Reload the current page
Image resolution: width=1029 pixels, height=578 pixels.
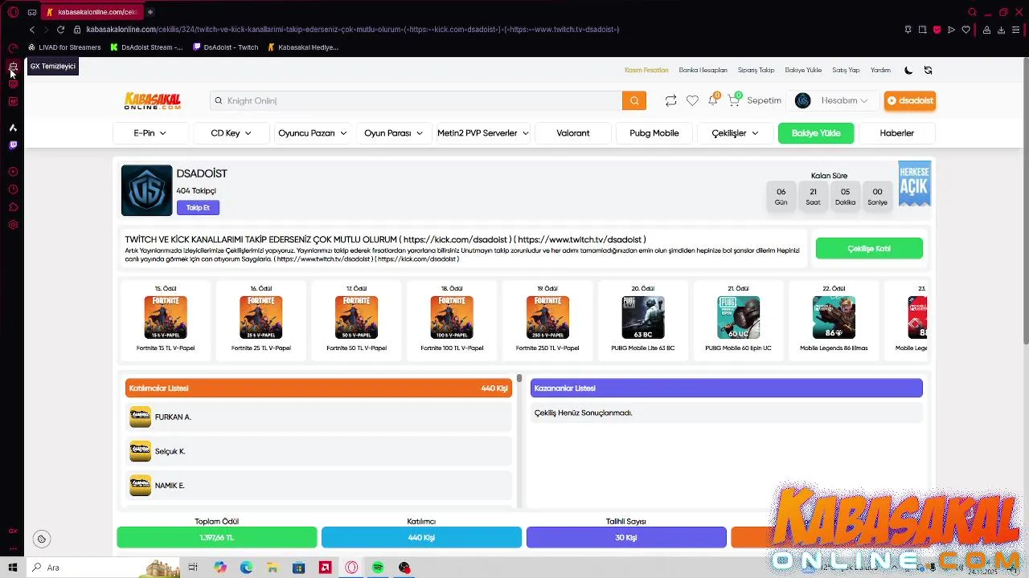[x=60, y=30]
